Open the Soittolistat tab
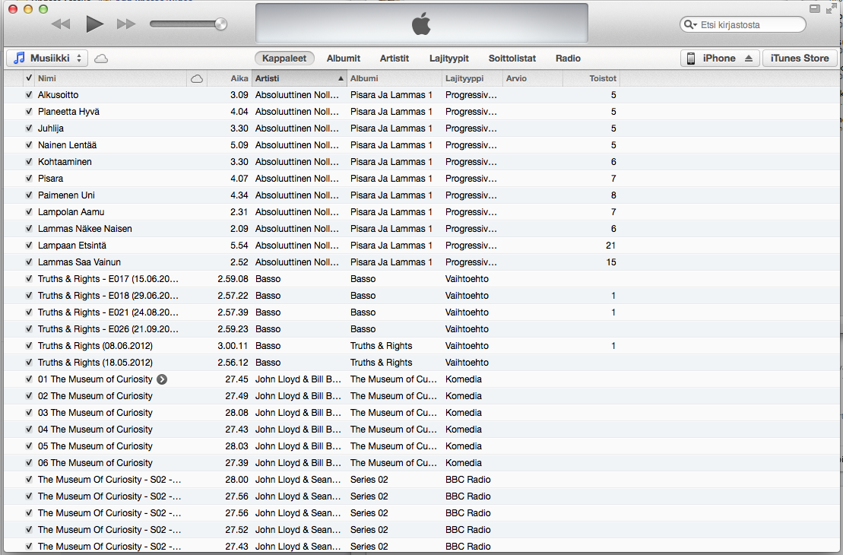Viewport: 843px width, 555px height. (512, 59)
